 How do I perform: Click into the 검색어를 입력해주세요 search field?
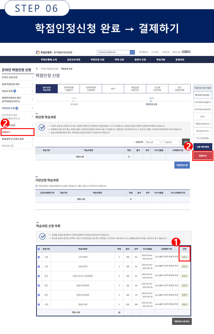click(x=113, y=52)
